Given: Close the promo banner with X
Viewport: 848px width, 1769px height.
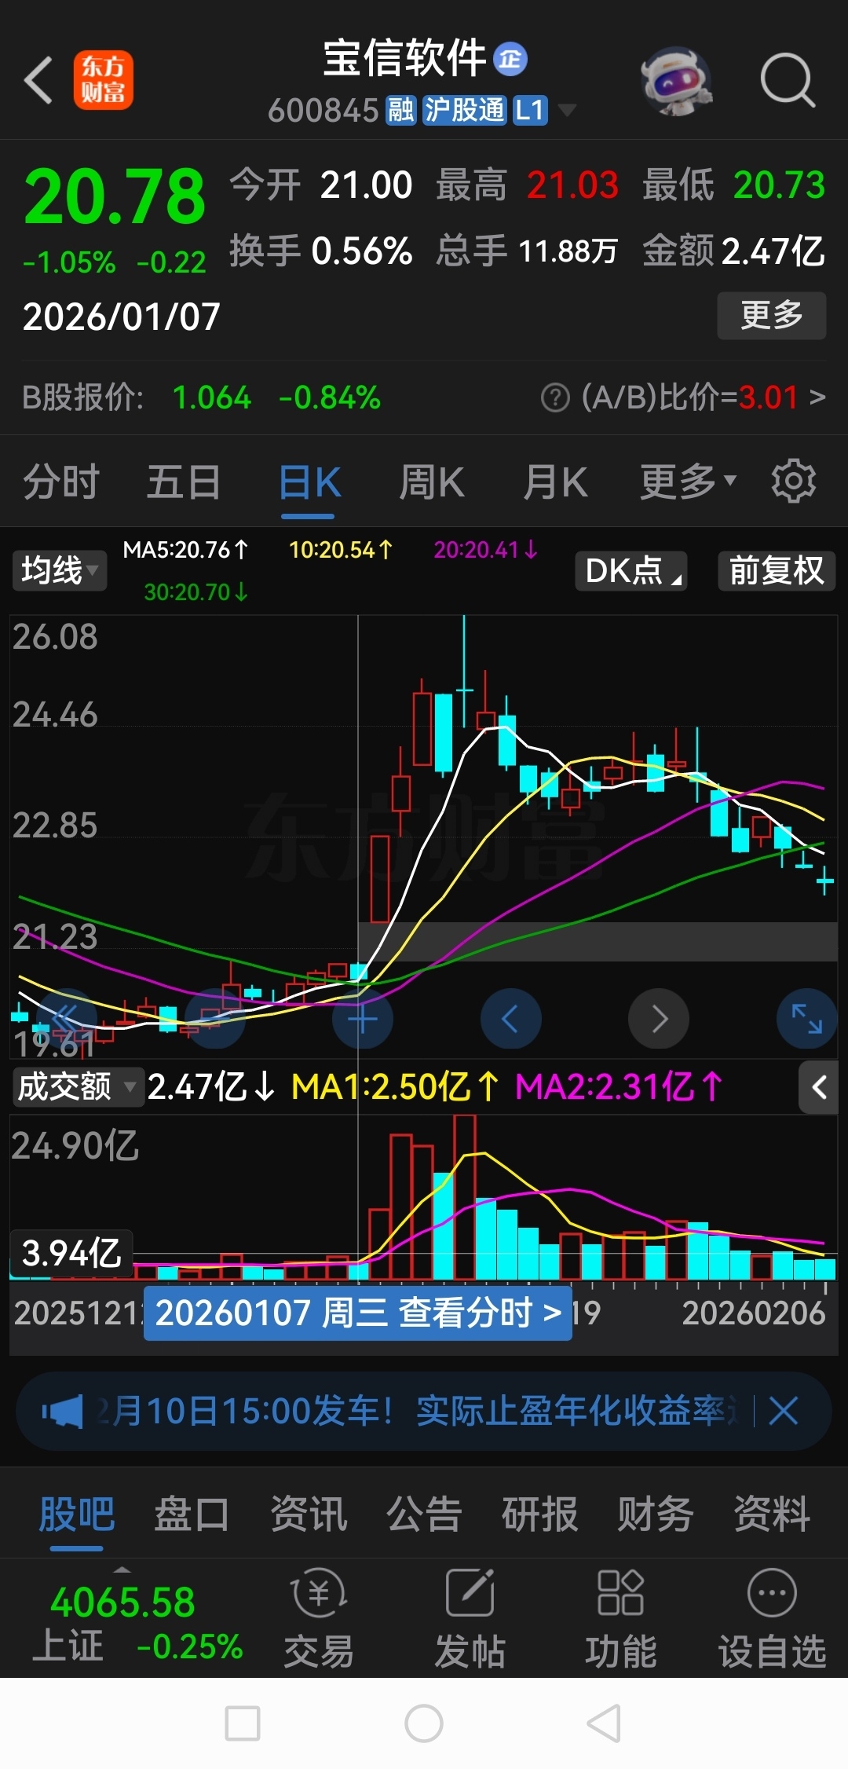Looking at the screenshot, I should click(783, 1412).
